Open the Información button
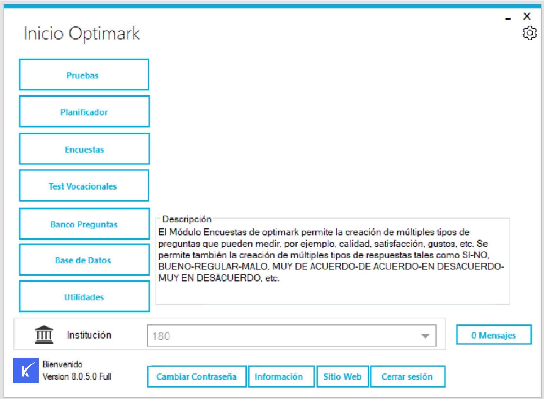The height and width of the screenshot is (399, 544). click(x=281, y=376)
